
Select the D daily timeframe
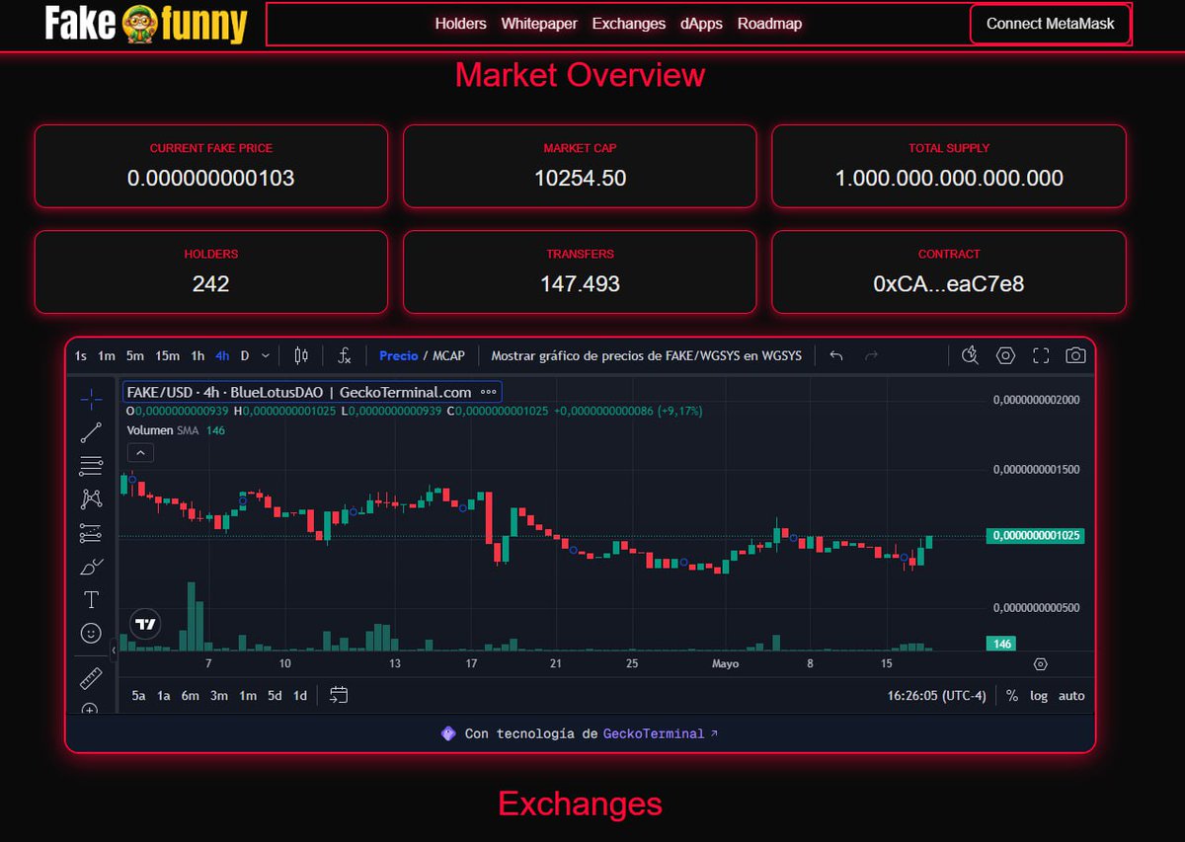click(x=245, y=355)
